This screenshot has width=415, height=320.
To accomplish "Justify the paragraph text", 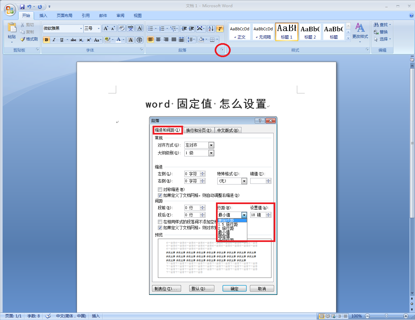I will click(174, 40).
